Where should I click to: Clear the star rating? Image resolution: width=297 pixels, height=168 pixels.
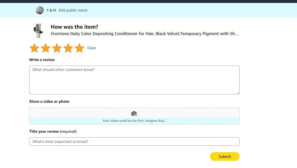click(91, 48)
